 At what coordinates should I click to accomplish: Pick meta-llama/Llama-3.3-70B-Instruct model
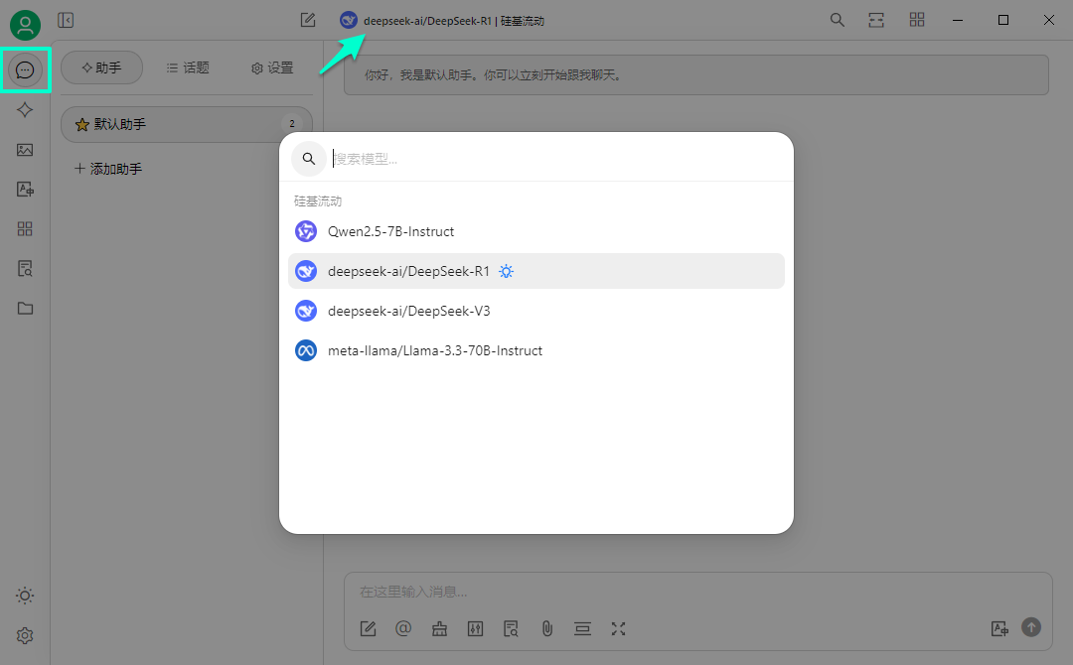coord(434,350)
